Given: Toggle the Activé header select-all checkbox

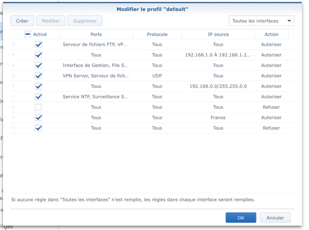Looking at the screenshot, I should coord(28,34).
